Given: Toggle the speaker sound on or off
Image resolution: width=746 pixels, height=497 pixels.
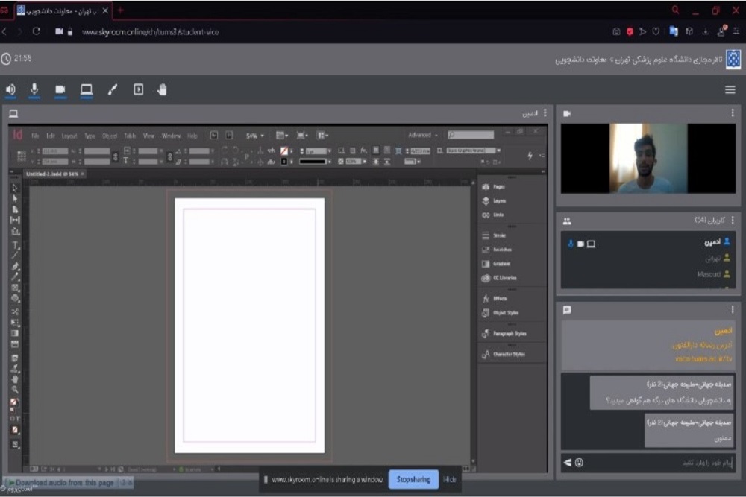Looking at the screenshot, I should (10, 90).
